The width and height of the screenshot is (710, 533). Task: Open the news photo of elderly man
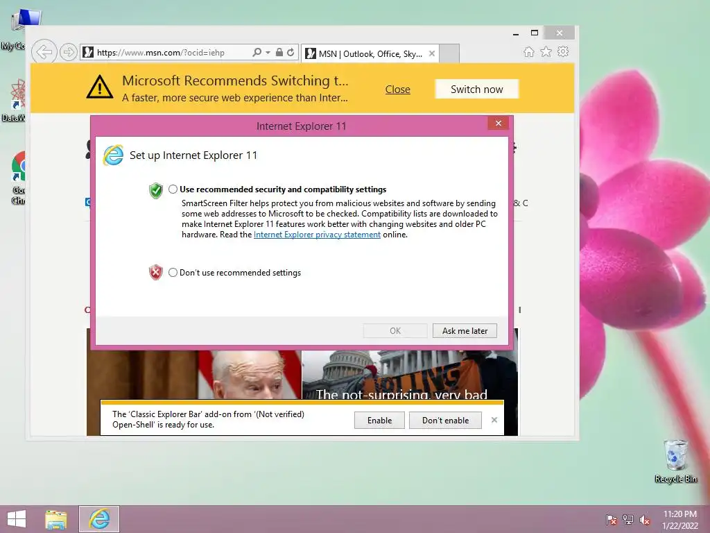194,375
